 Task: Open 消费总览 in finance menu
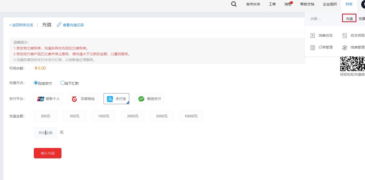coord(326,35)
